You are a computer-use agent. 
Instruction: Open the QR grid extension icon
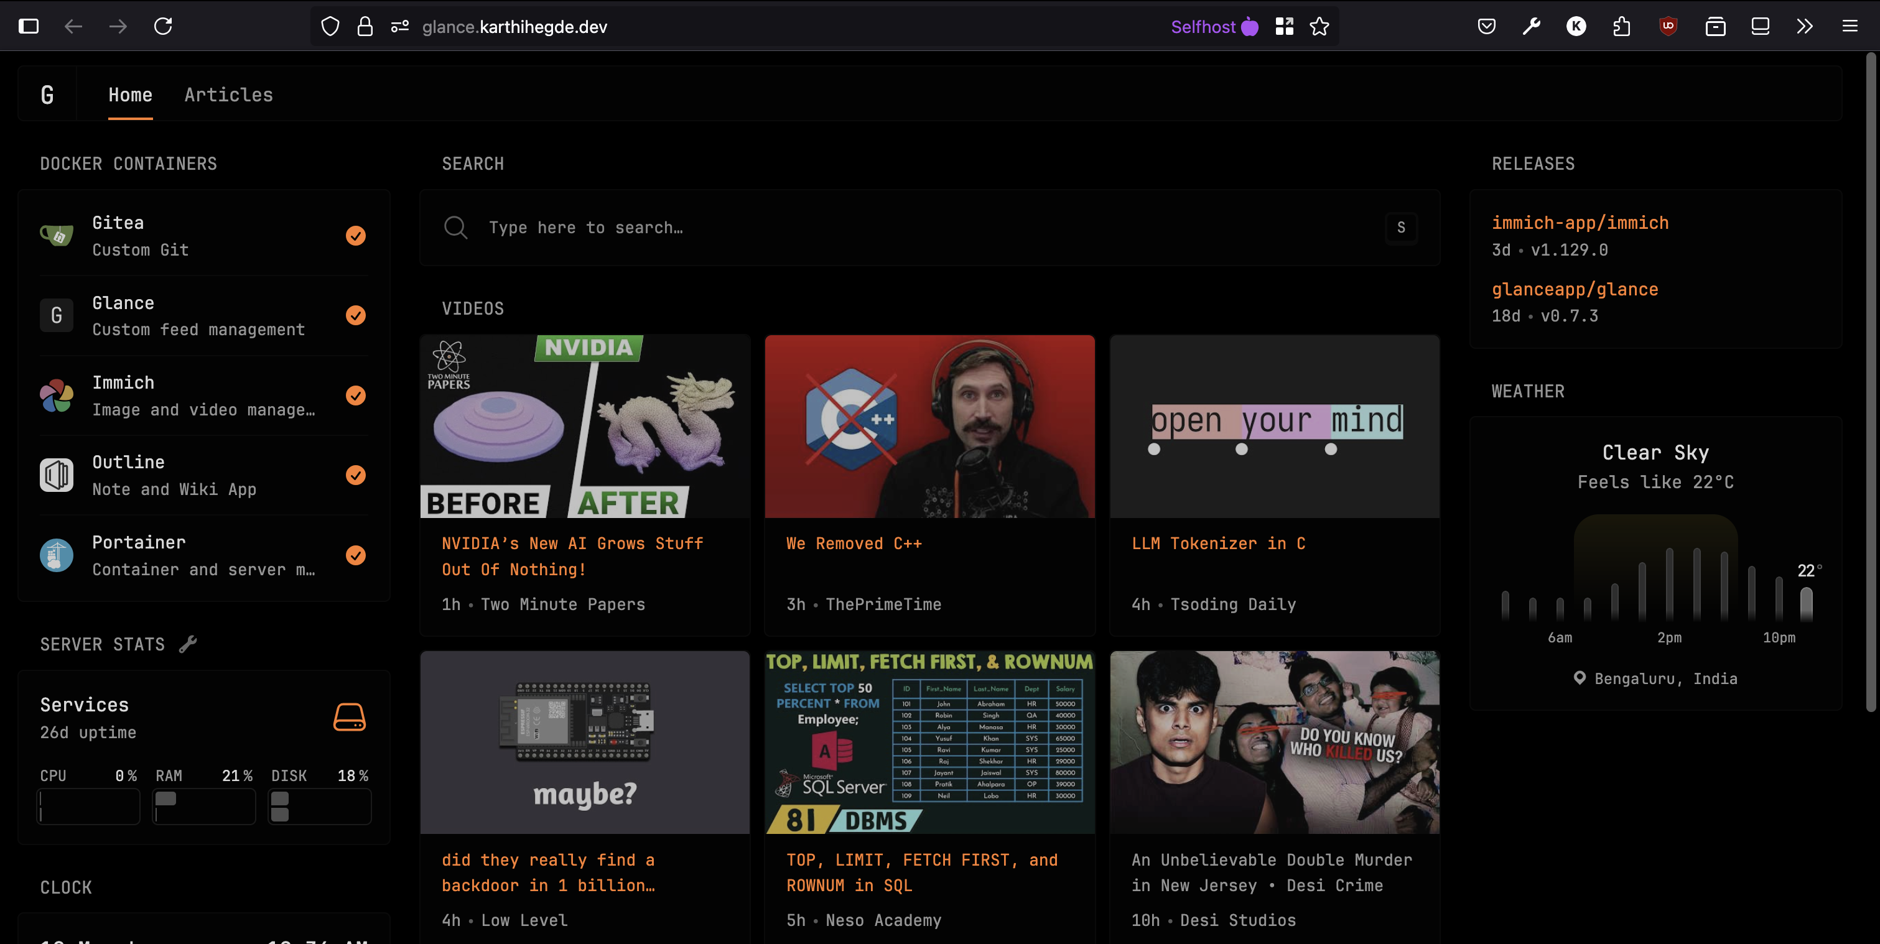coord(1285,27)
